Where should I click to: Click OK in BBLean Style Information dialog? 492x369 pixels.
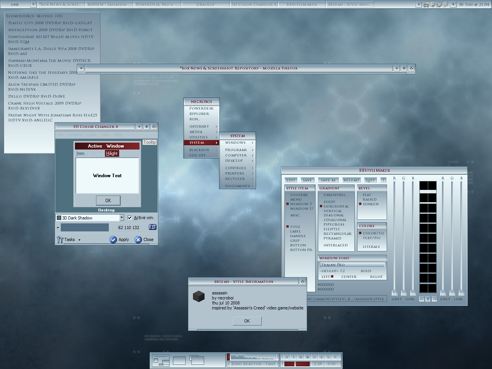tap(247, 321)
